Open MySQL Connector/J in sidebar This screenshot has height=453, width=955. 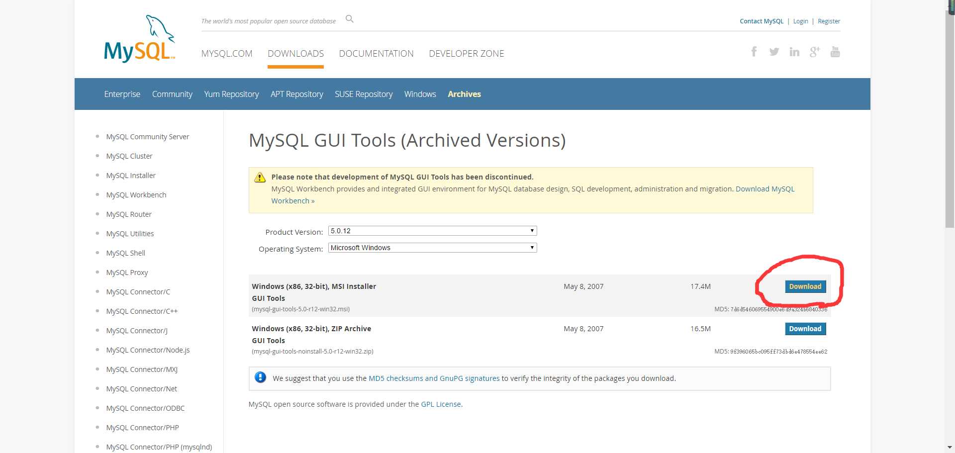point(137,331)
